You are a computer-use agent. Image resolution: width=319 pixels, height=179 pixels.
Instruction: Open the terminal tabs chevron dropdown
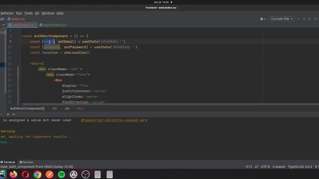tap(13, 114)
